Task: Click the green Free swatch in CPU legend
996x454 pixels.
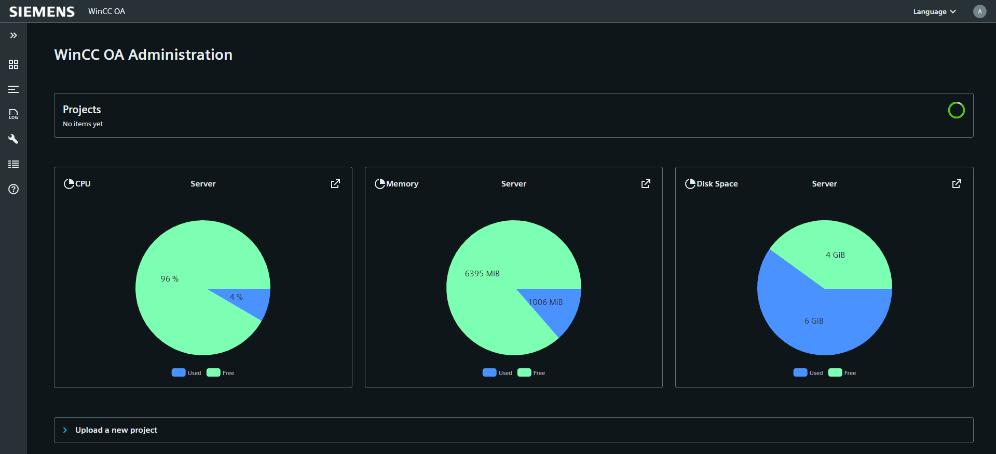Action: (x=213, y=372)
